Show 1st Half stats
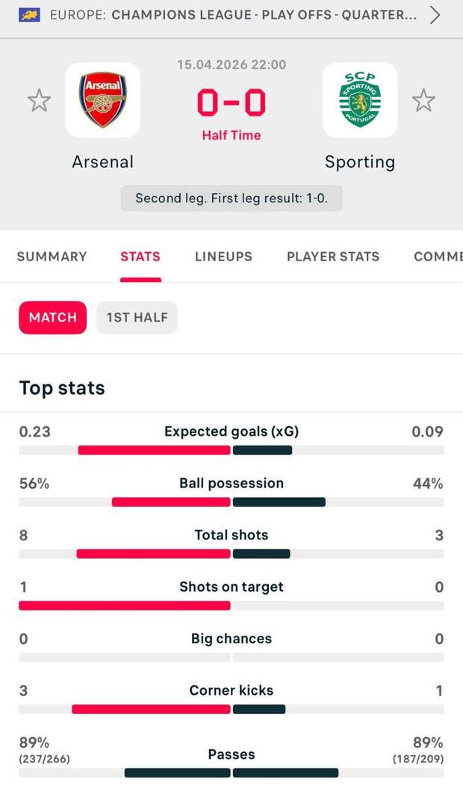This screenshot has width=463, height=785. 137,317
